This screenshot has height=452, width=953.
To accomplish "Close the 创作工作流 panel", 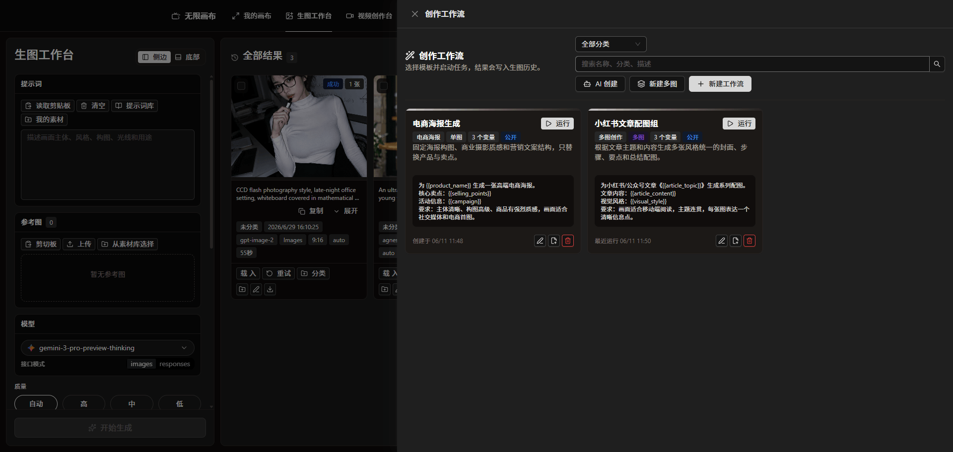I will pos(415,14).
